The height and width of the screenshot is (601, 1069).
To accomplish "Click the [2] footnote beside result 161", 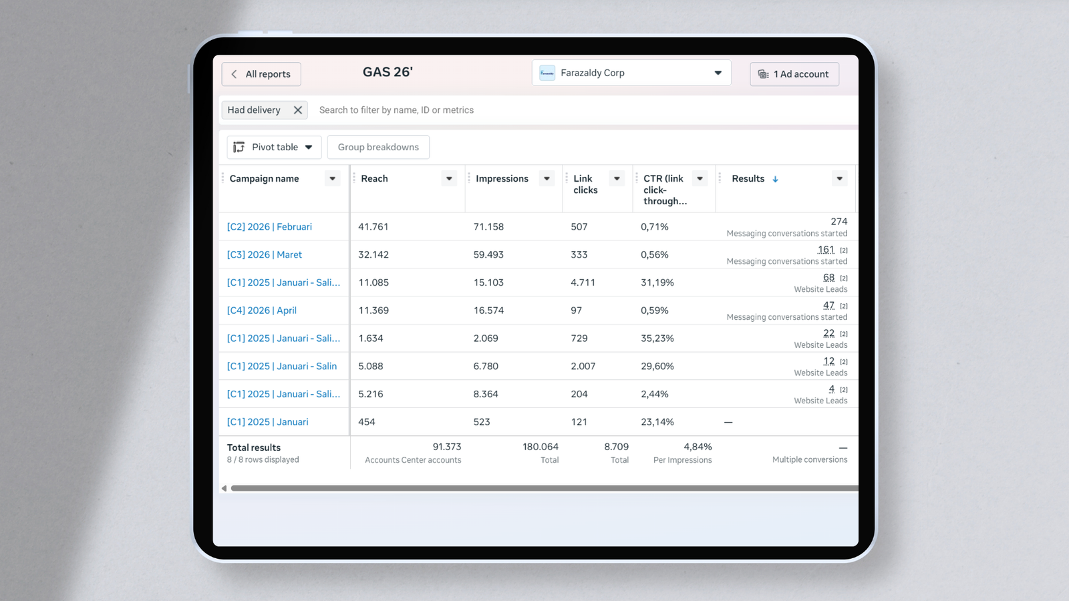I will pyautogui.click(x=844, y=250).
